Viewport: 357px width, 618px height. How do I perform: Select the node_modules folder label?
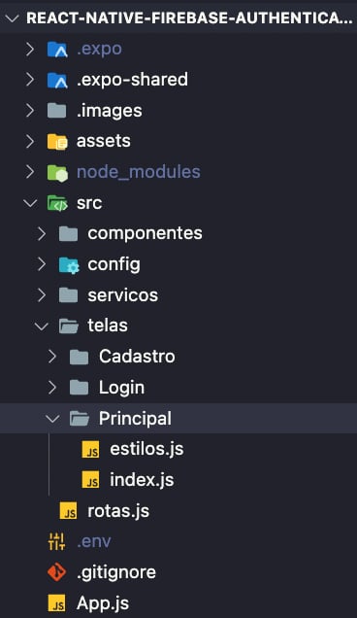(x=139, y=172)
